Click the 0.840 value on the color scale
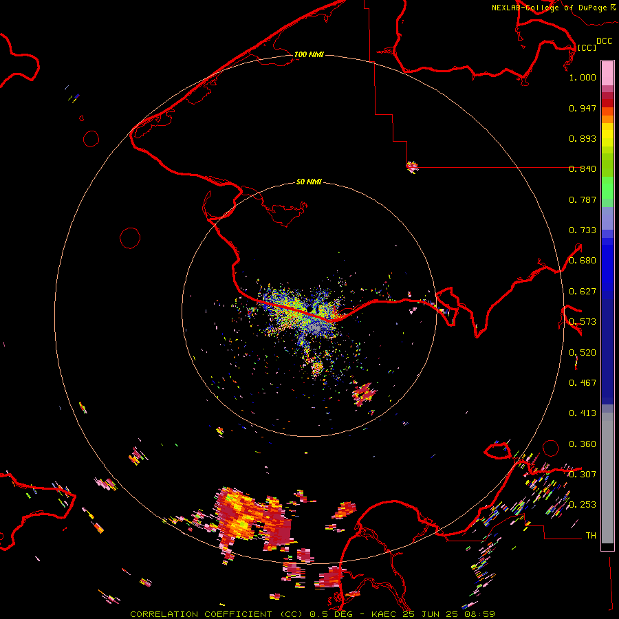The width and height of the screenshot is (619, 619). pyautogui.click(x=583, y=169)
